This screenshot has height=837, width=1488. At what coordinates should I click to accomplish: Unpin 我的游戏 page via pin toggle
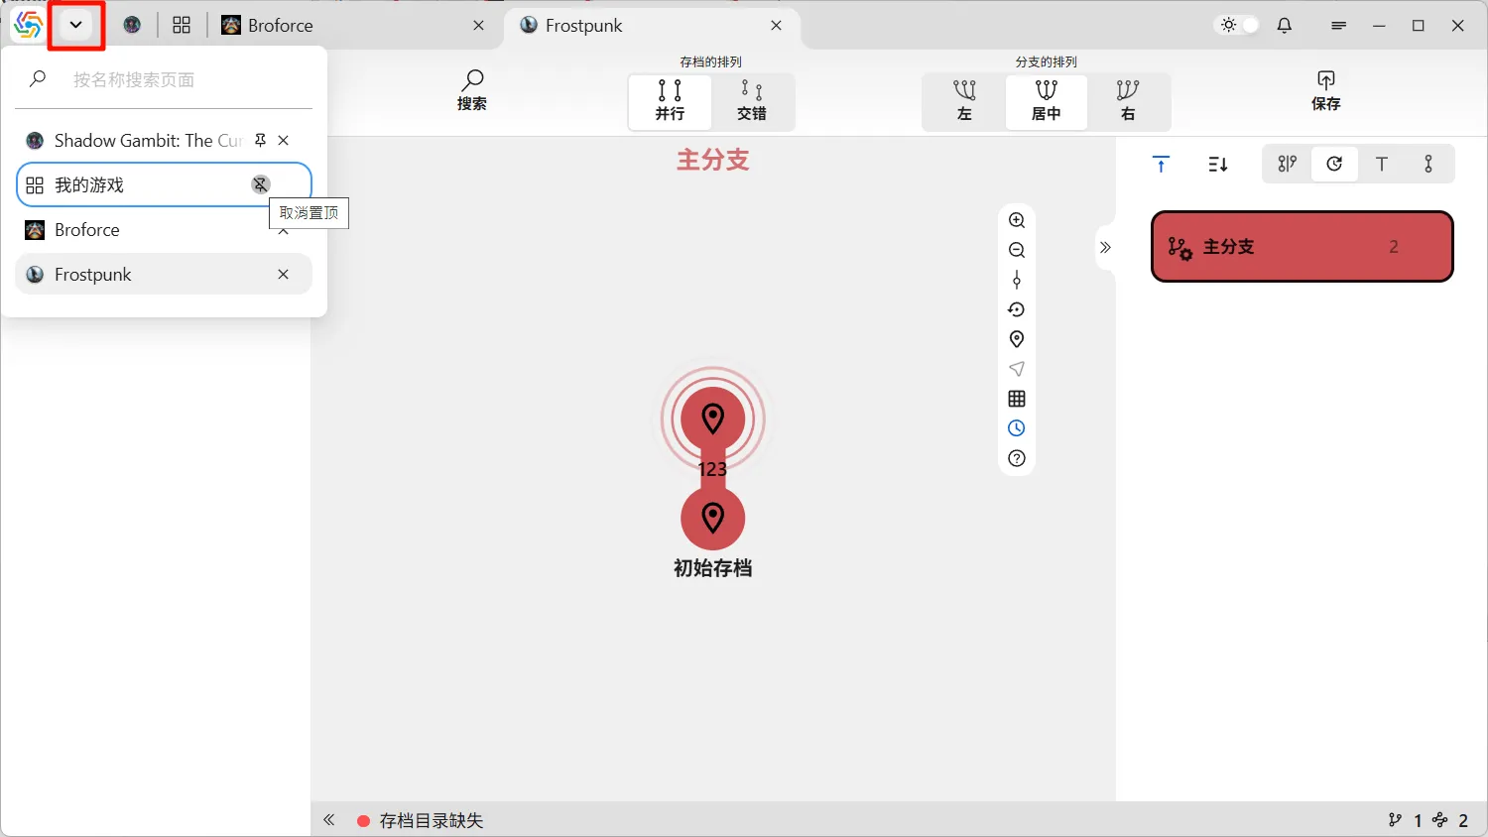(260, 184)
